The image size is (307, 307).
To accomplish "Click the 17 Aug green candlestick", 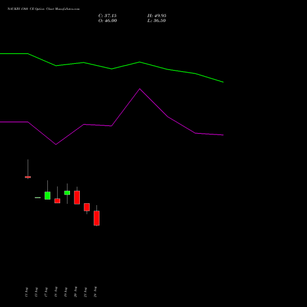I will point(47,195).
